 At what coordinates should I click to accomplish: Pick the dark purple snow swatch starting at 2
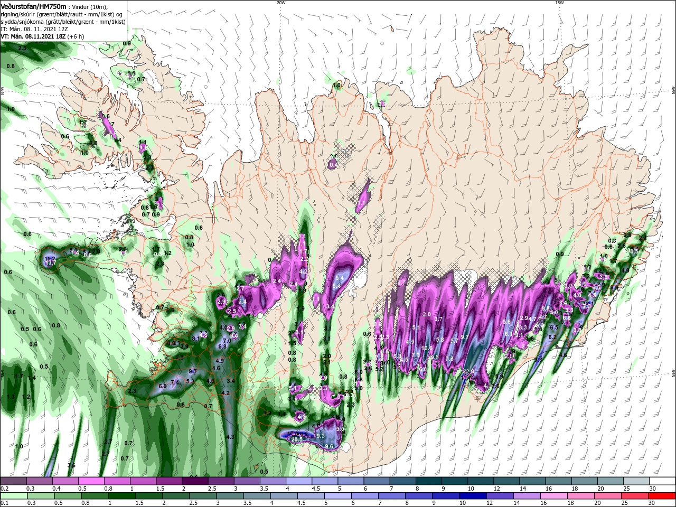[x=195, y=481]
